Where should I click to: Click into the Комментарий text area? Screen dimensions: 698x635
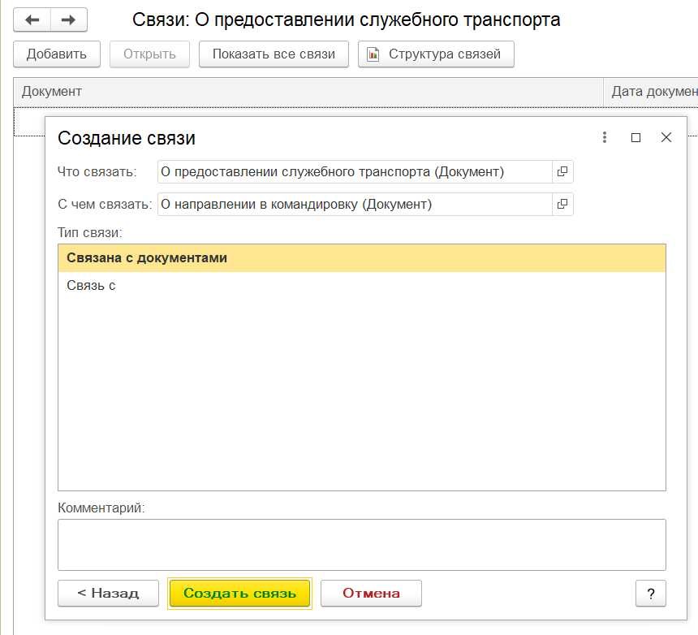362,545
